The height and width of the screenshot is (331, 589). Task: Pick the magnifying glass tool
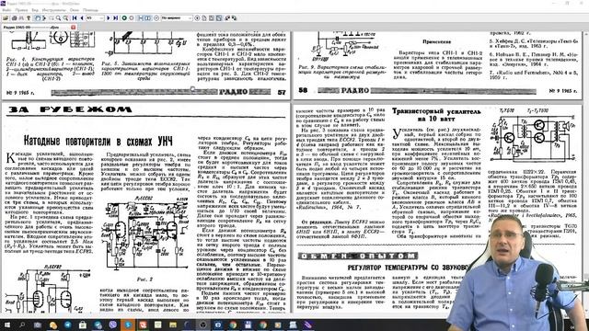(x=58, y=18)
